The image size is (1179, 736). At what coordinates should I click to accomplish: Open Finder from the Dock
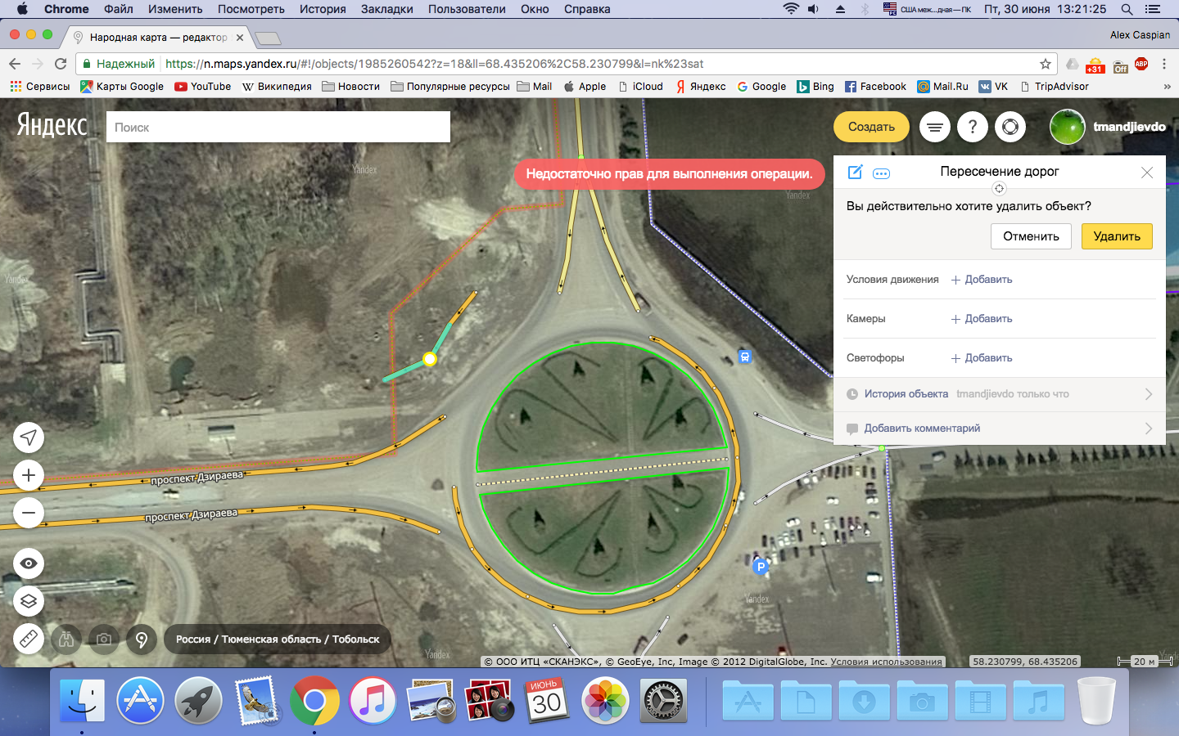point(82,700)
